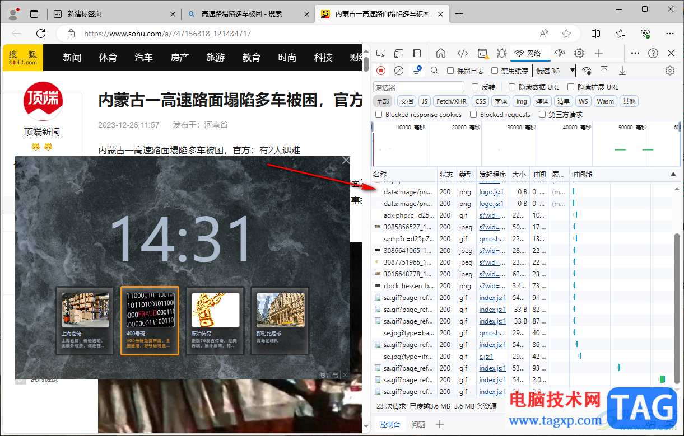684x436 pixels.
Task: Open network conditions wifi-gear icon
Action: pos(587,71)
